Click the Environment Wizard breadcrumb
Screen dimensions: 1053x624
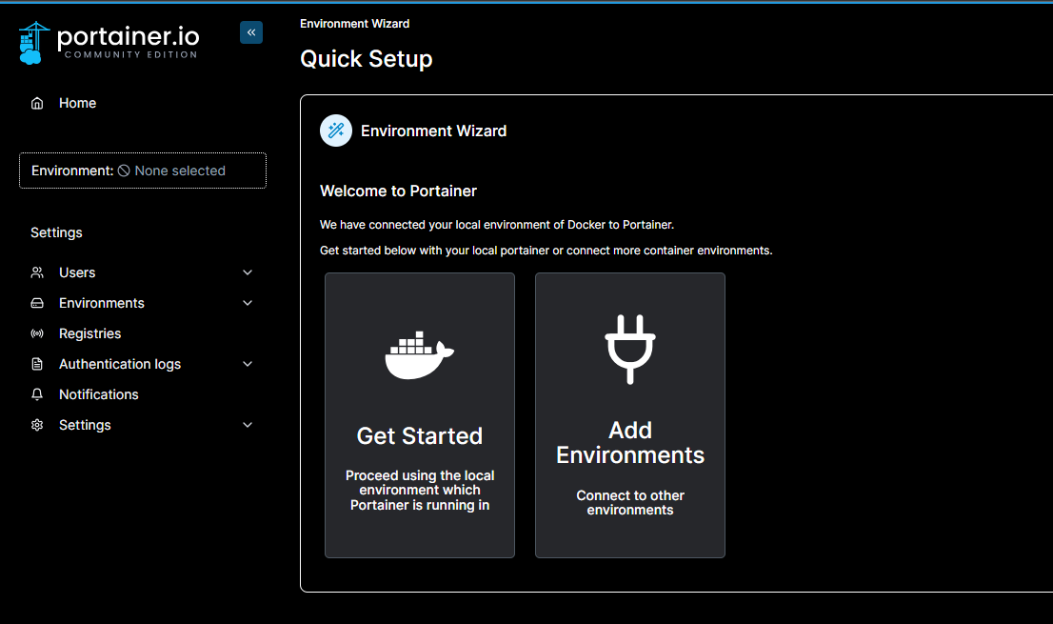(x=354, y=24)
